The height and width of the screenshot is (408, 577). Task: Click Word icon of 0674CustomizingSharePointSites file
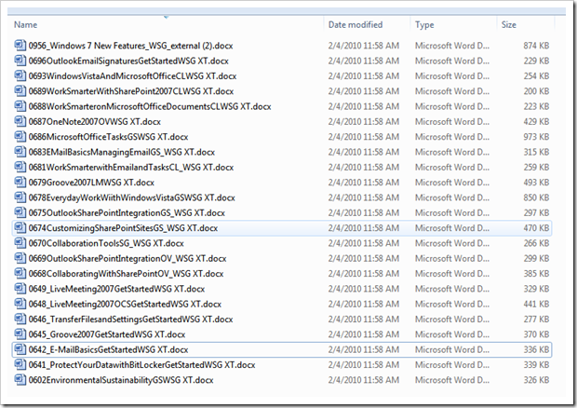tap(20, 227)
